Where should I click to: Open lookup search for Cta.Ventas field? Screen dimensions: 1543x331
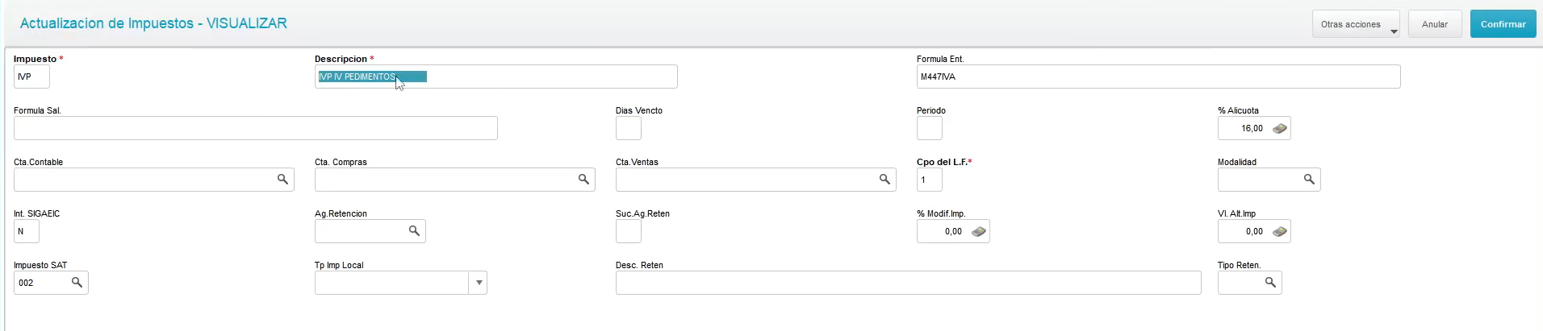[884, 180]
